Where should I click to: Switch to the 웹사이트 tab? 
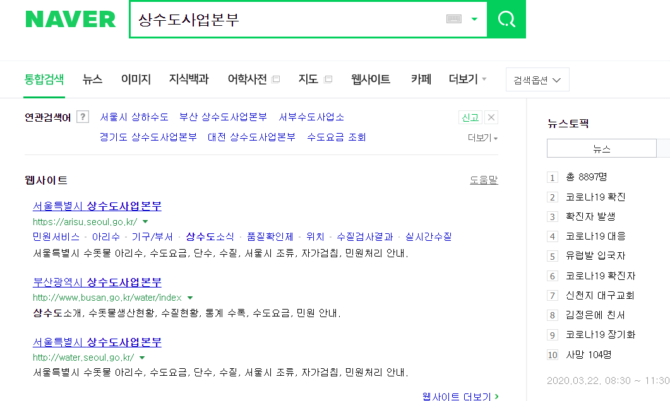point(371,79)
